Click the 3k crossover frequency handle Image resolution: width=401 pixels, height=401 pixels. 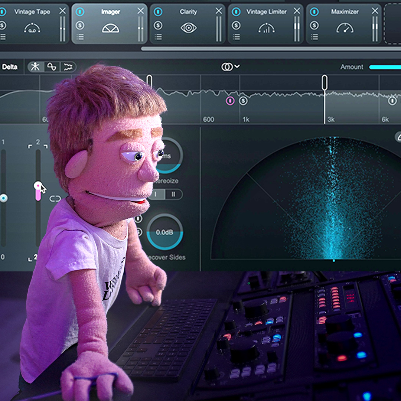tap(325, 82)
